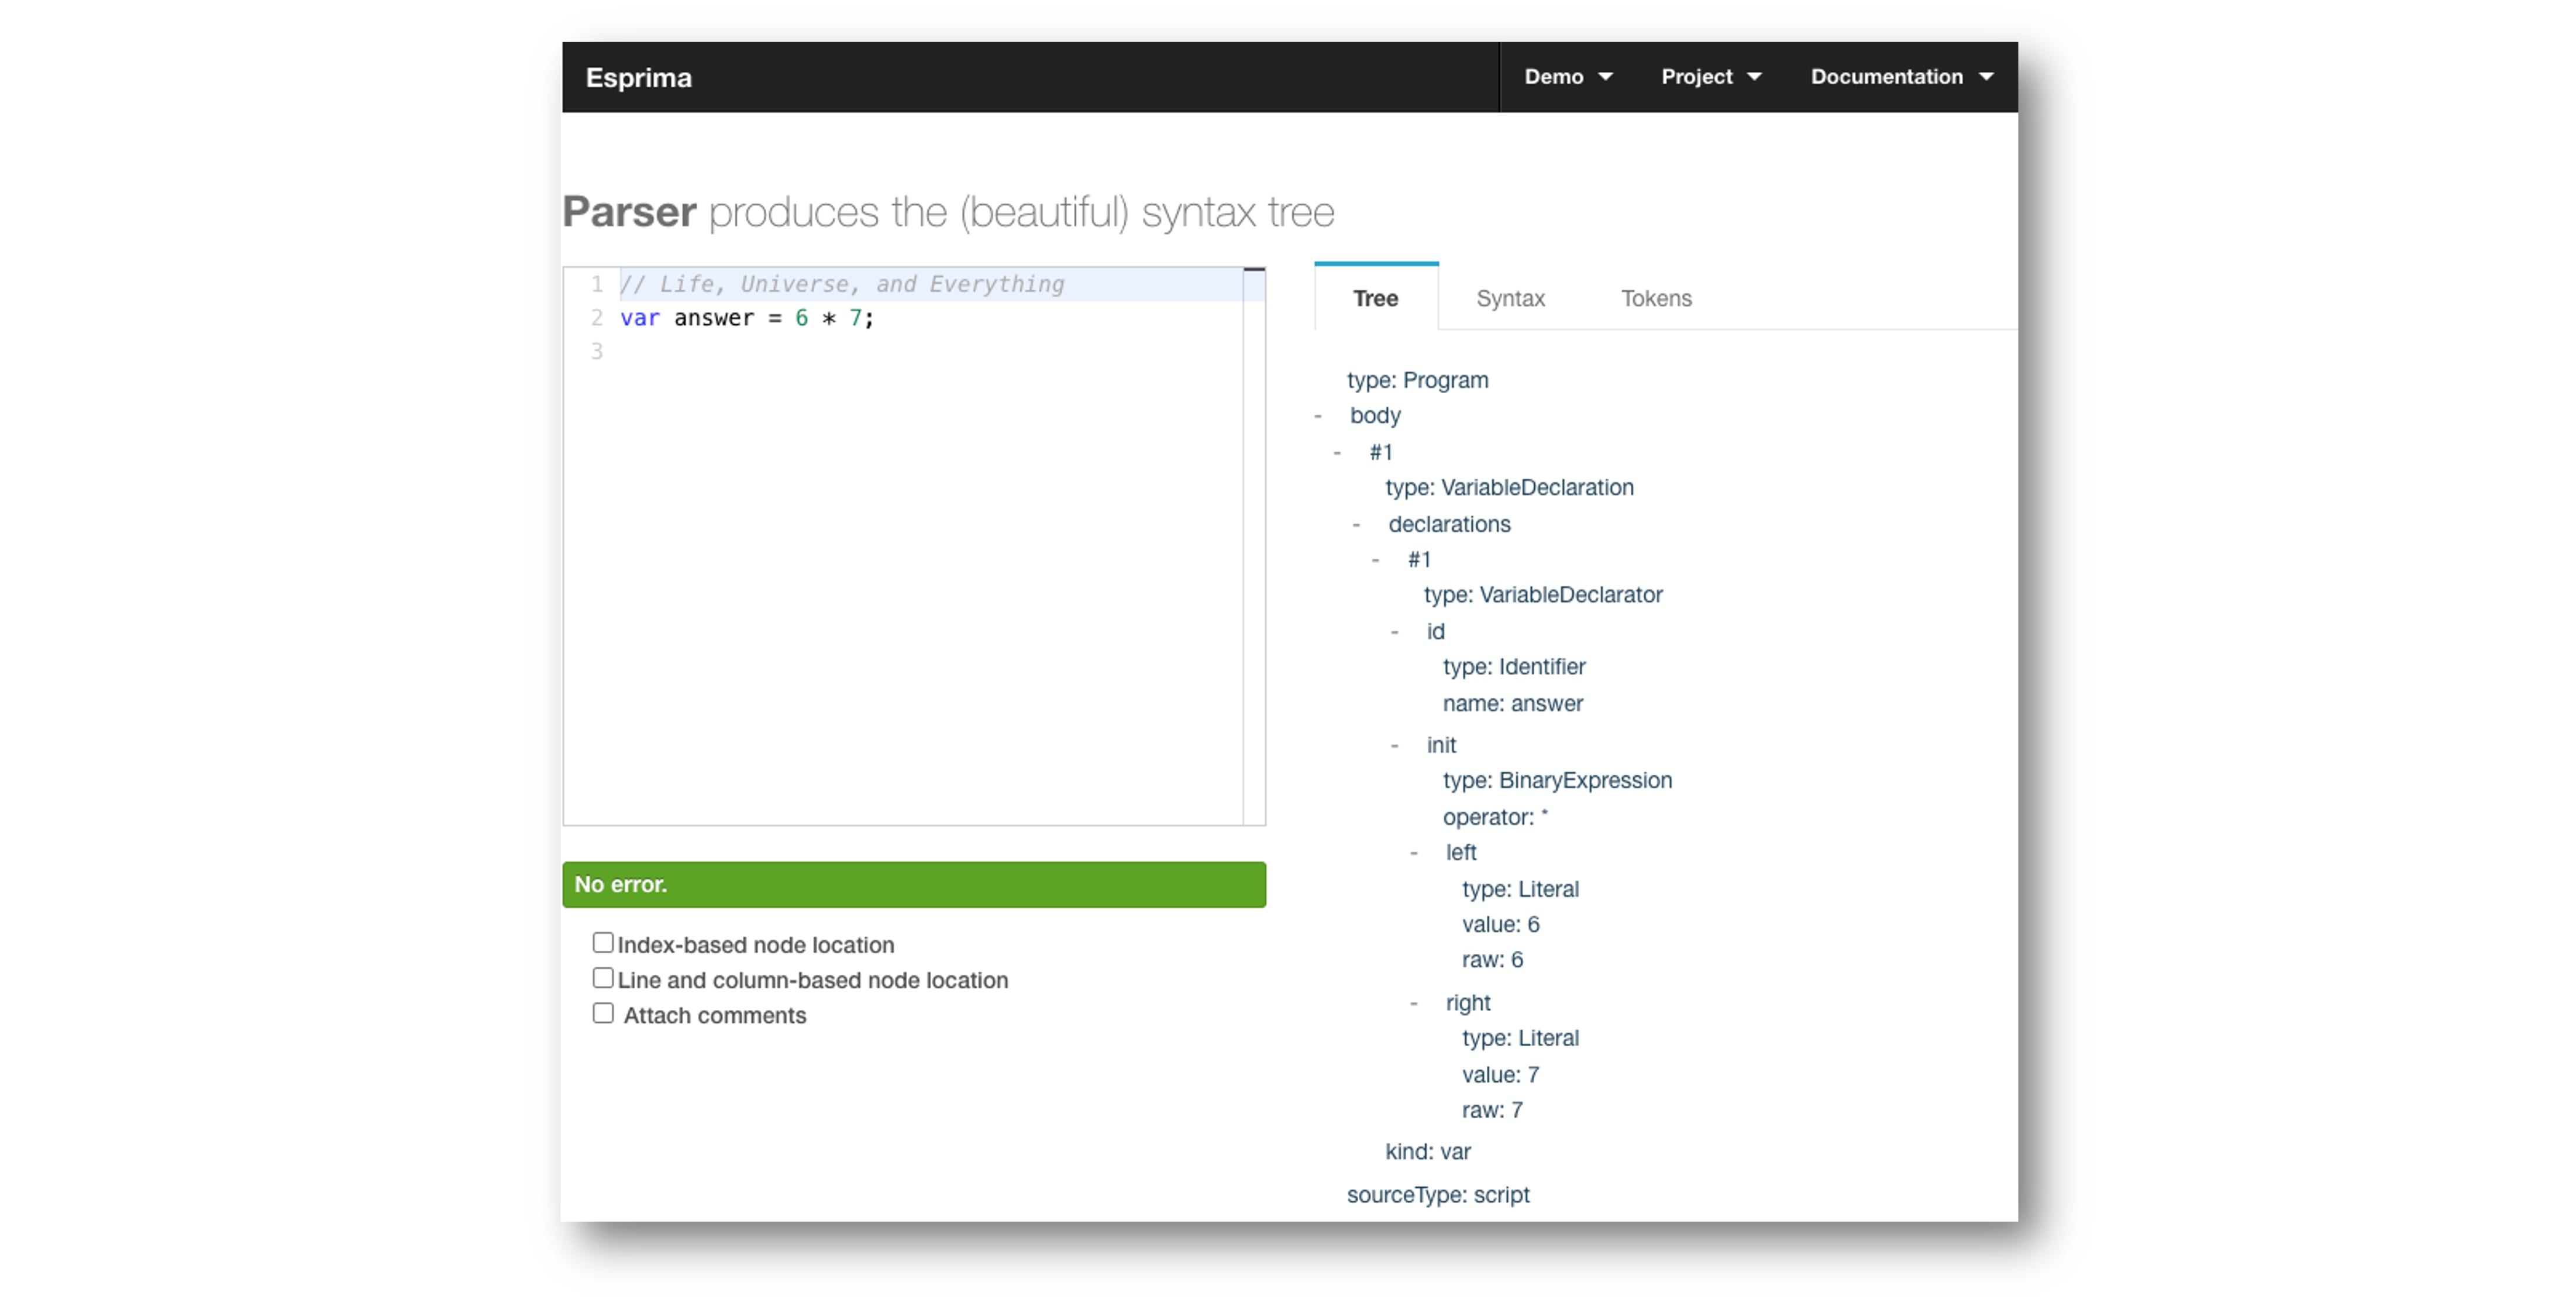Collapse the declarations tree node
The width and height of the screenshot is (2576, 1306).
point(1356,525)
